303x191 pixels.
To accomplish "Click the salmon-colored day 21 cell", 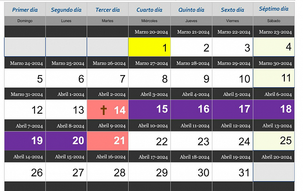I will pyautogui.click(x=108, y=140).
